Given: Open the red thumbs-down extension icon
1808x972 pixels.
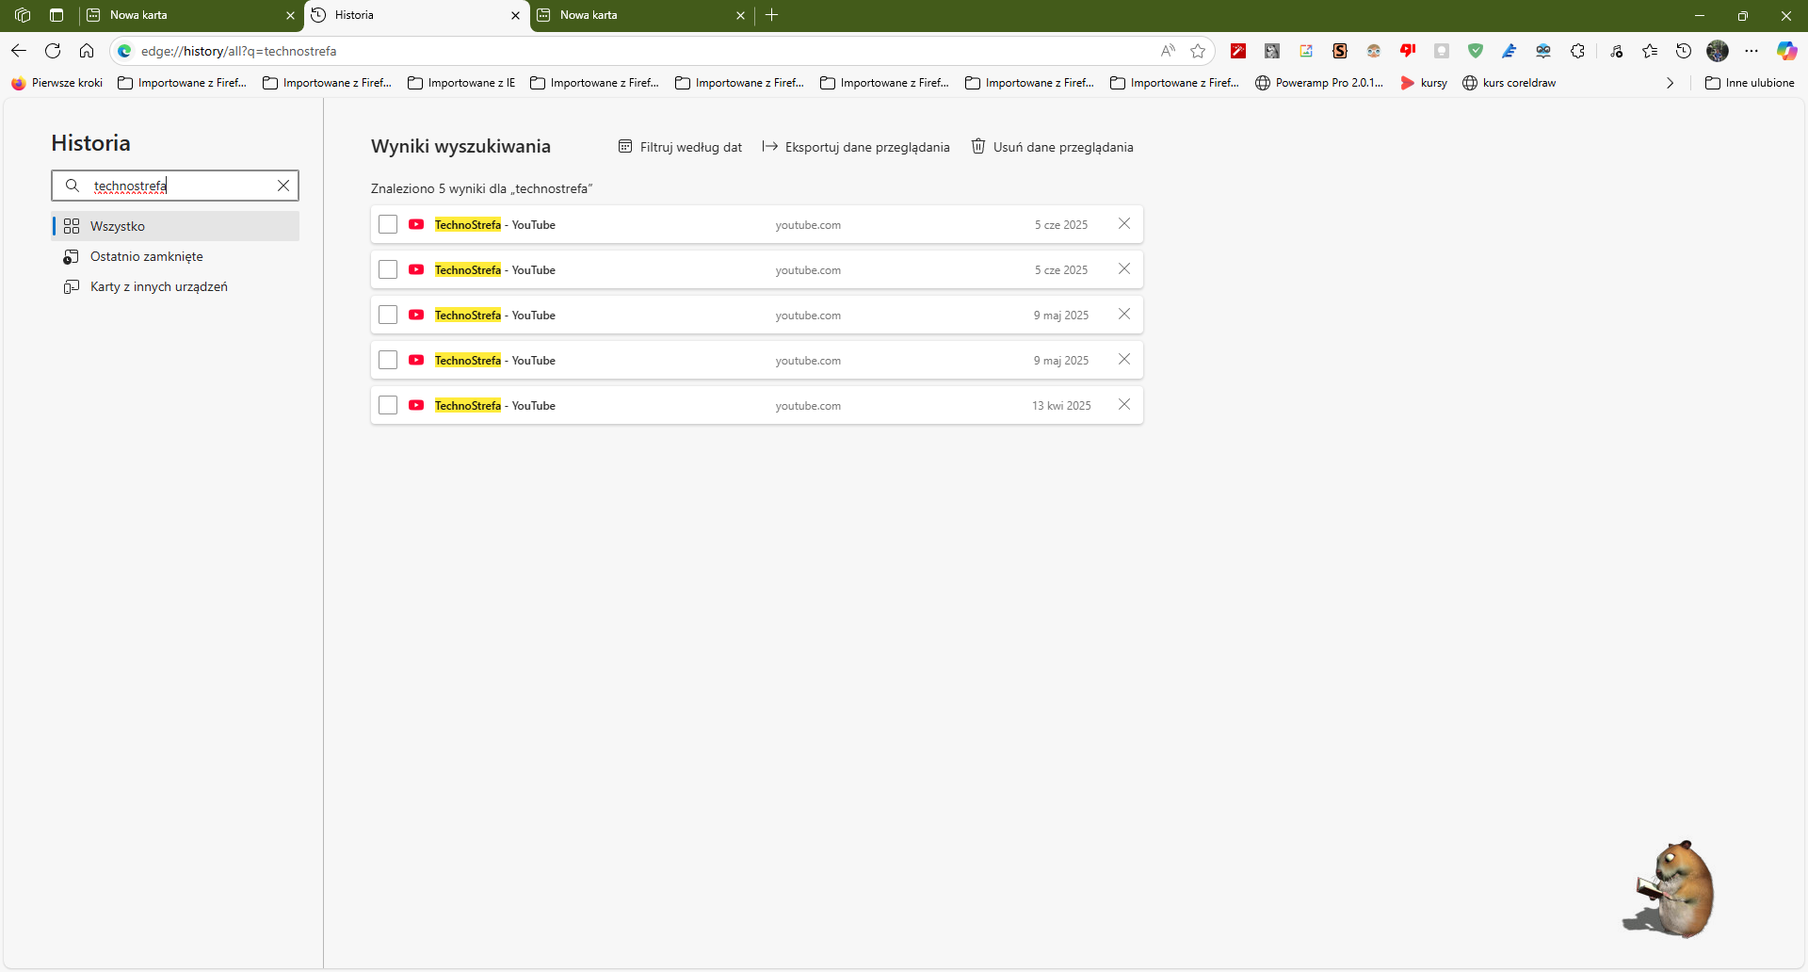Looking at the screenshot, I should (x=1408, y=51).
